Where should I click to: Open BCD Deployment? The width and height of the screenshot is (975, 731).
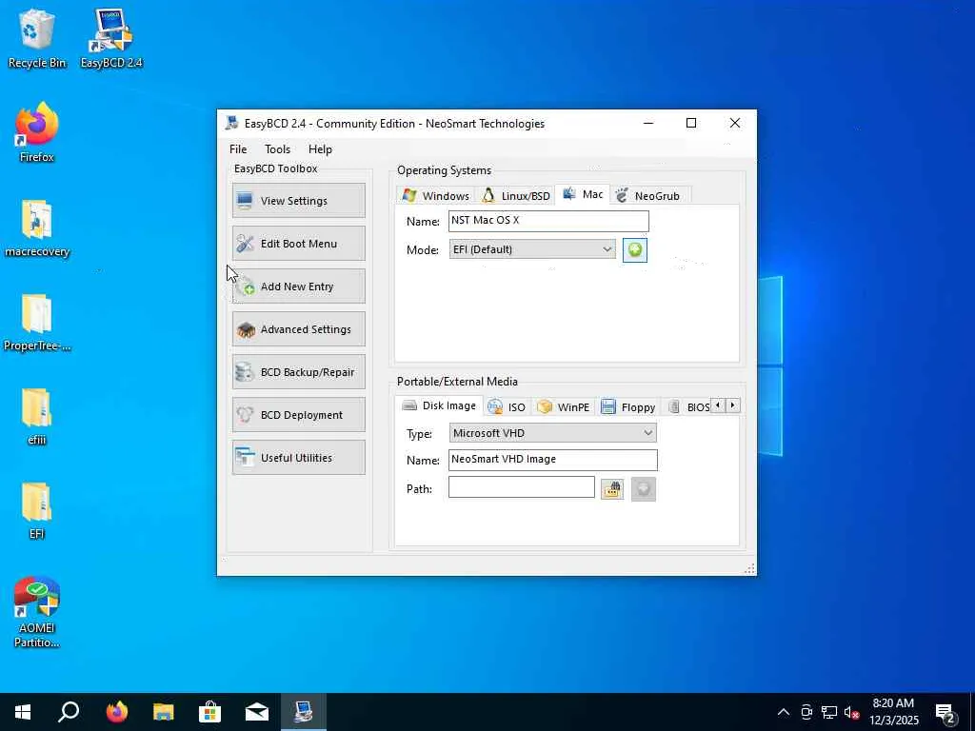298,415
